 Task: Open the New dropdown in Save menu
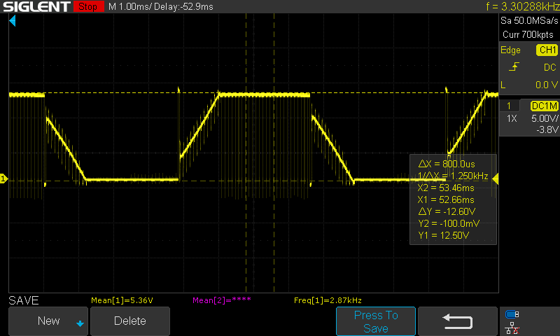pyautogui.click(x=48, y=321)
